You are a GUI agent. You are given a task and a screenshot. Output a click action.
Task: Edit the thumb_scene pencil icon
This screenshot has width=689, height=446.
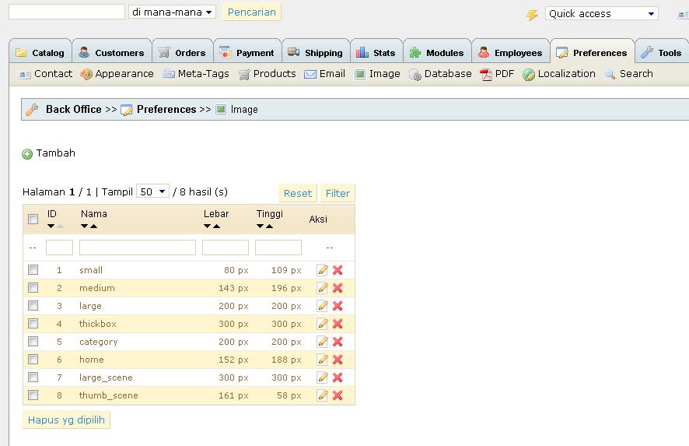[323, 395]
